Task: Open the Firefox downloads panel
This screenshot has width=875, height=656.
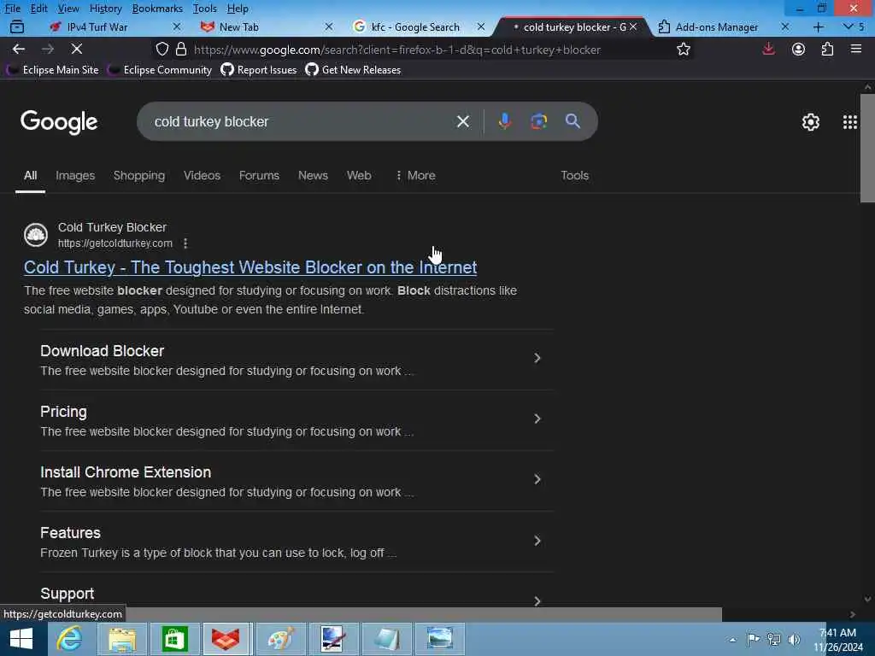Action: [x=768, y=49]
